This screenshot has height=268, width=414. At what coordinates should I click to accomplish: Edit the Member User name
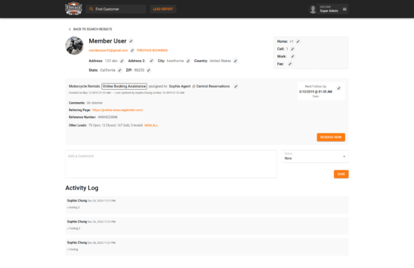[131, 41]
